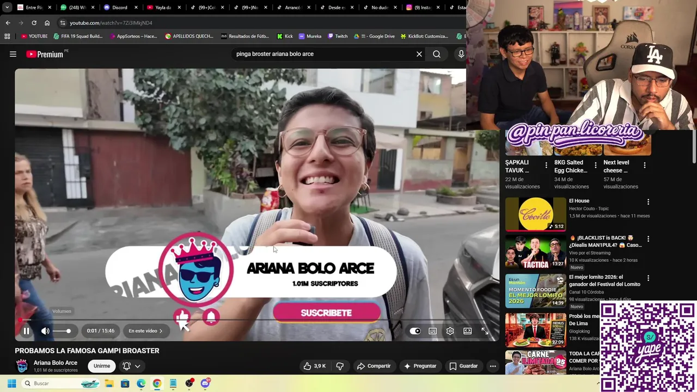This screenshot has width=697, height=392.
Task: Open options for Next level cheese short
Action: (x=644, y=165)
